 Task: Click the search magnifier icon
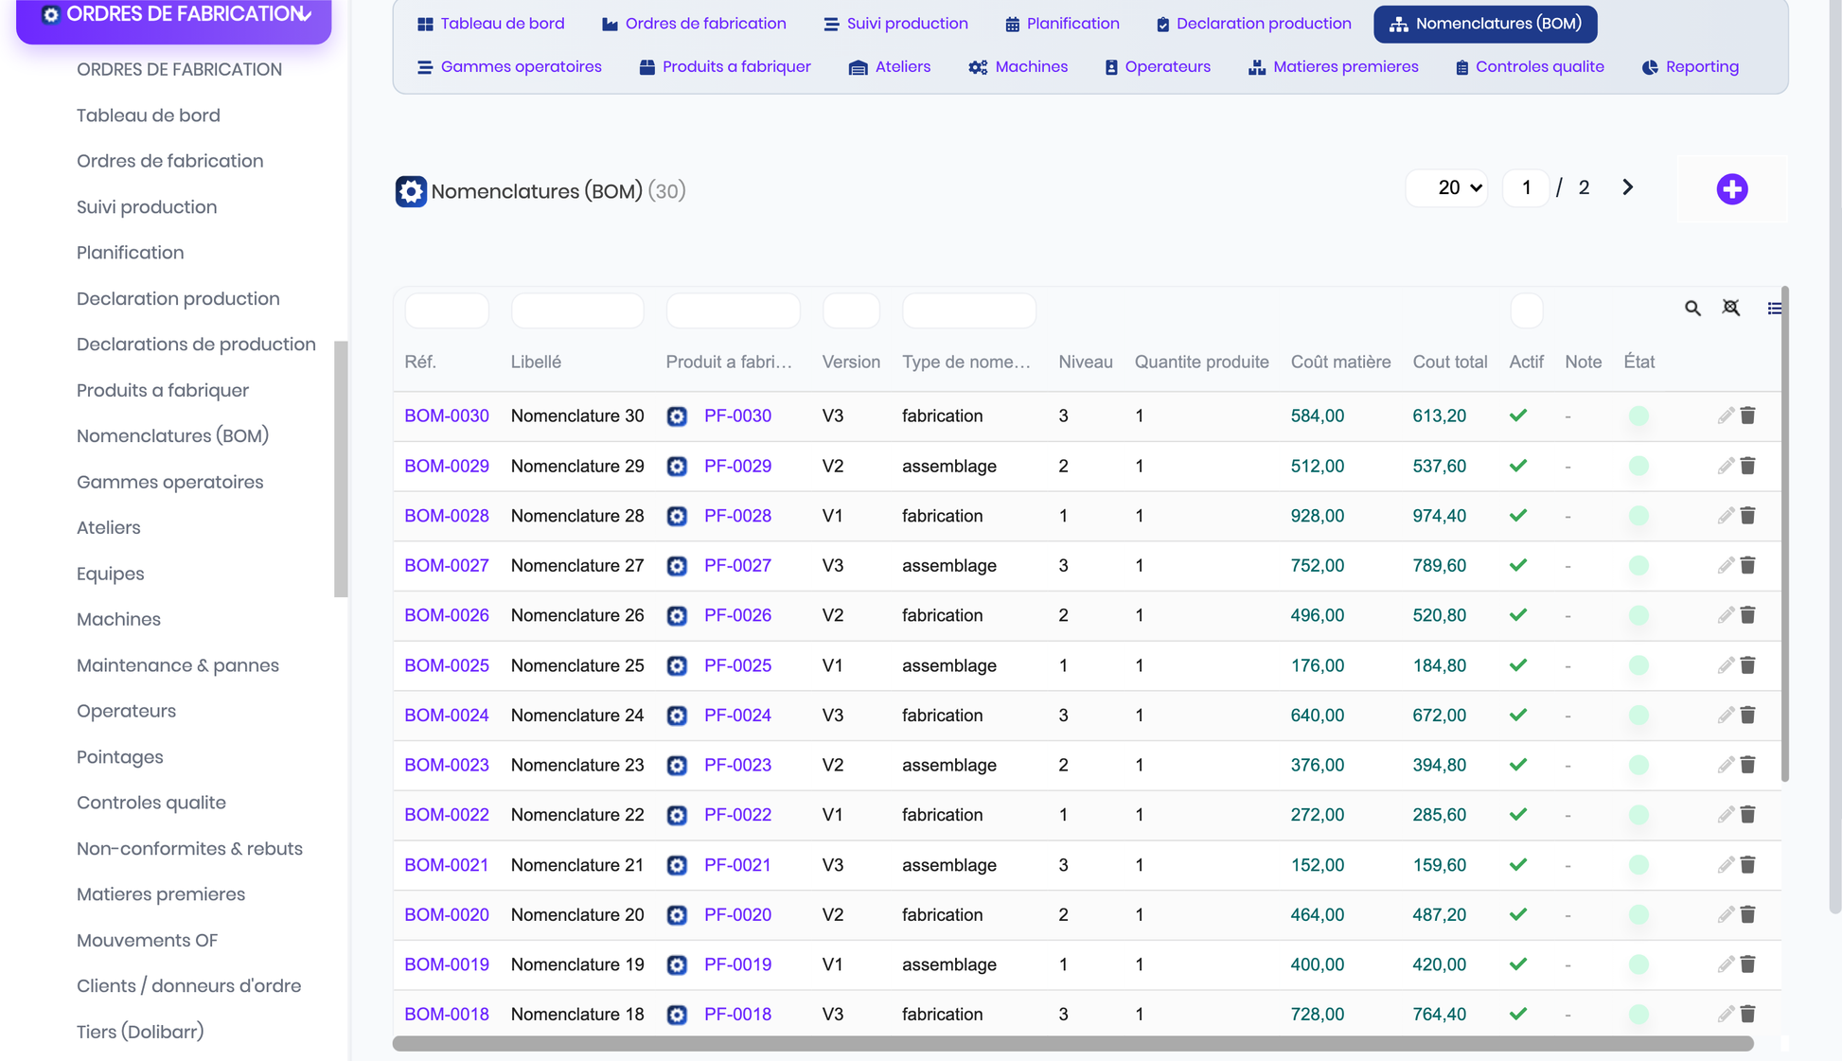pos(1692,309)
